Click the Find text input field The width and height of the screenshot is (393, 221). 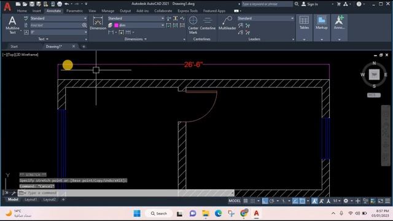tap(56, 25)
